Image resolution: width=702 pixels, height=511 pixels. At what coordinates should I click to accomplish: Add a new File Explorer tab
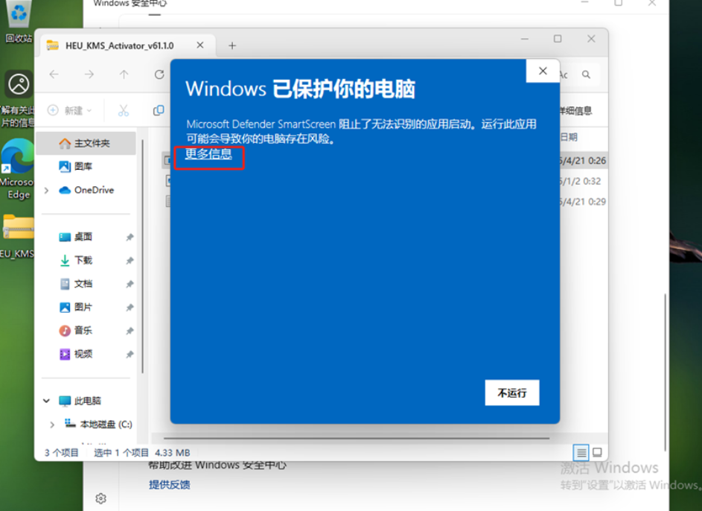[x=232, y=45]
